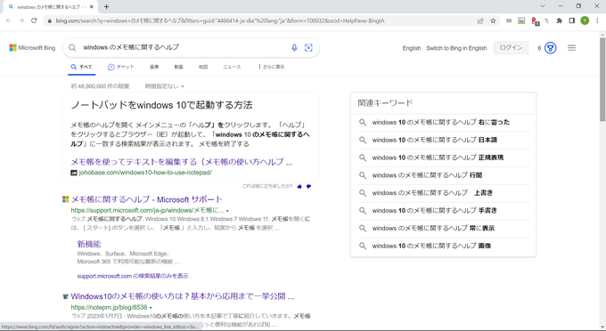
Task: Click the English language link
Action: point(411,48)
